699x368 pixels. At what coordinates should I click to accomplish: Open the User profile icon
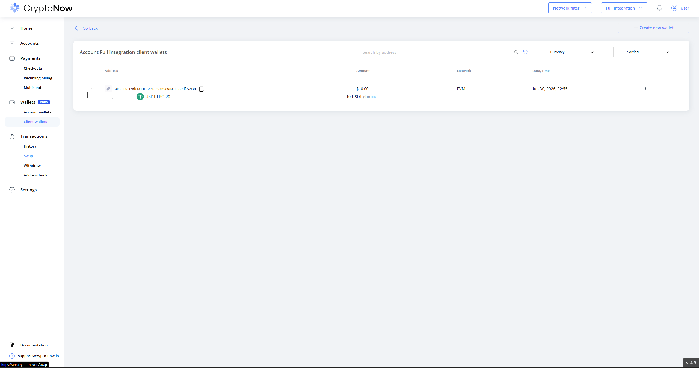674,8
